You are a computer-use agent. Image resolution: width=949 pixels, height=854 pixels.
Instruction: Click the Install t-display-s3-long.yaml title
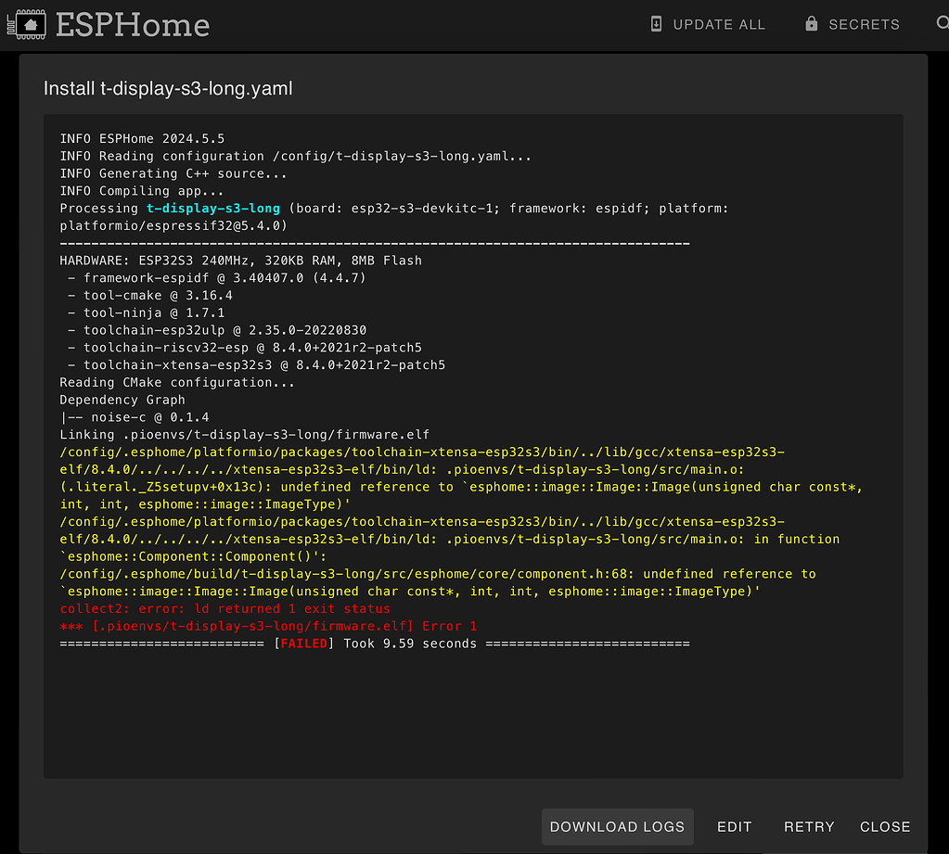pyautogui.click(x=168, y=88)
